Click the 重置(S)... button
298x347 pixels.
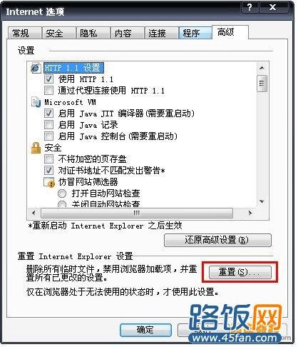point(240,272)
